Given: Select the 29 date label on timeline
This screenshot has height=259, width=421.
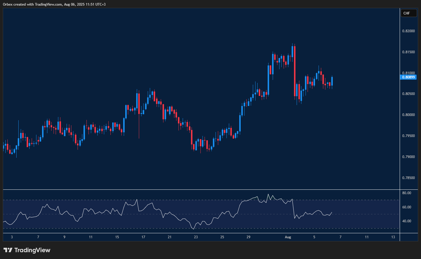Looking at the screenshot, I should (x=248, y=237).
